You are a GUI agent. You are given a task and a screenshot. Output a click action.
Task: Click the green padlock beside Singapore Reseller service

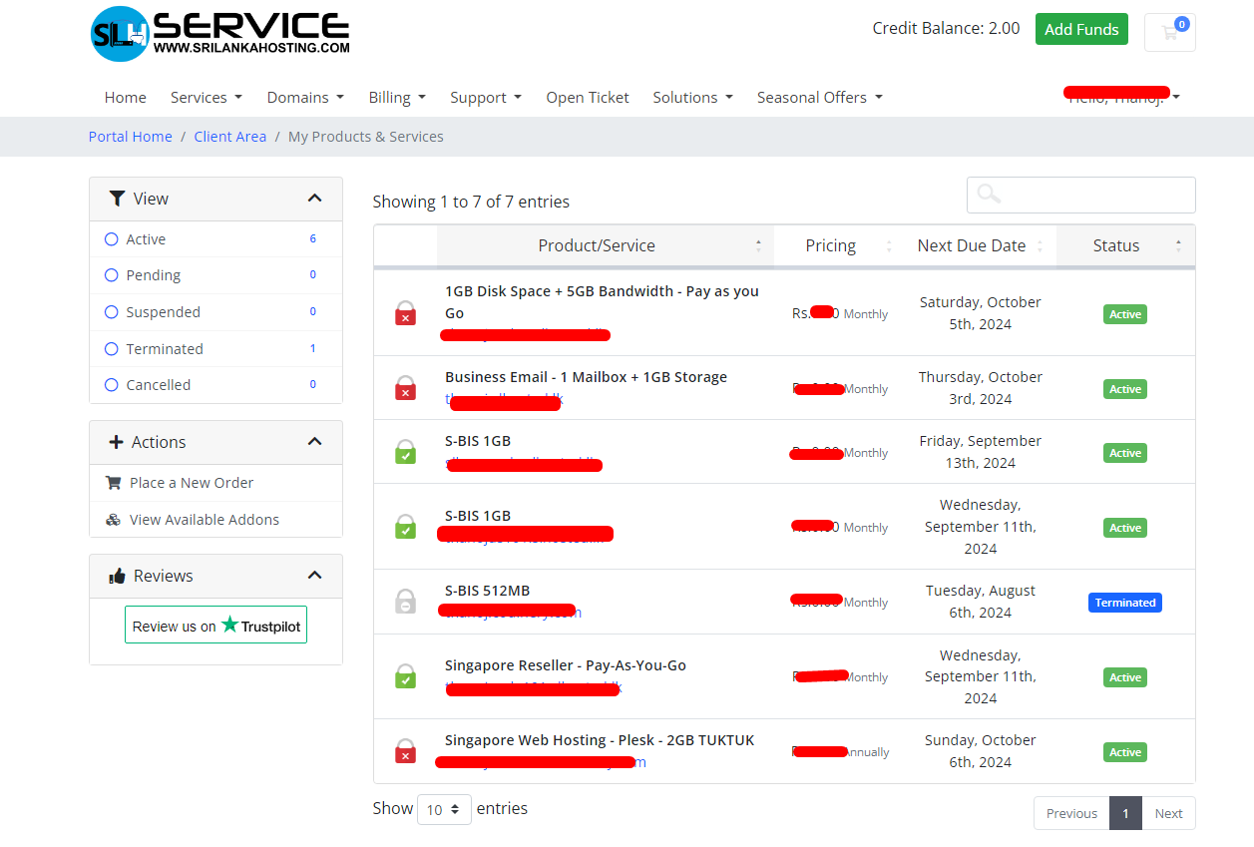[x=406, y=676]
